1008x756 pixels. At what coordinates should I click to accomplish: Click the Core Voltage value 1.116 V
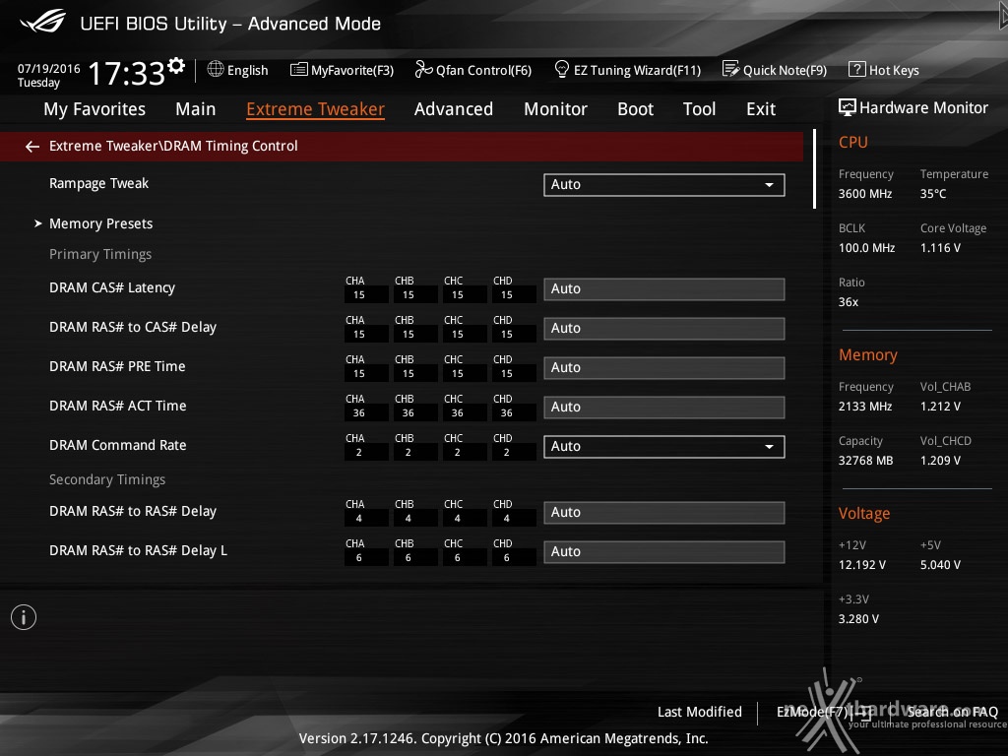click(x=940, y=247)
